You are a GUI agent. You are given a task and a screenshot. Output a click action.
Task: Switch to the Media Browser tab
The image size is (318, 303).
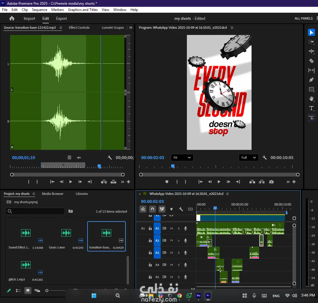coord(53,194)
